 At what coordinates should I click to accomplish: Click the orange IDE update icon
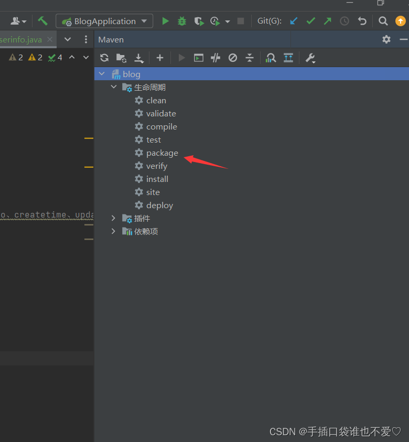click(x=400, y=21)
